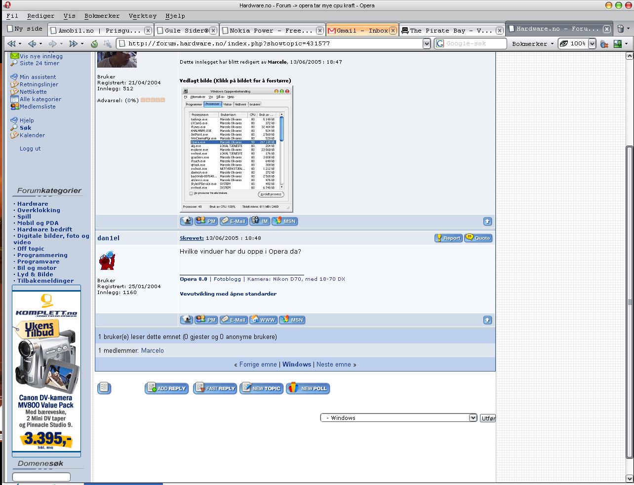634x485 pixels.
Task: Click the up arrow below dan1el's post
Action: pyautogui.click(x=487, y=320)
